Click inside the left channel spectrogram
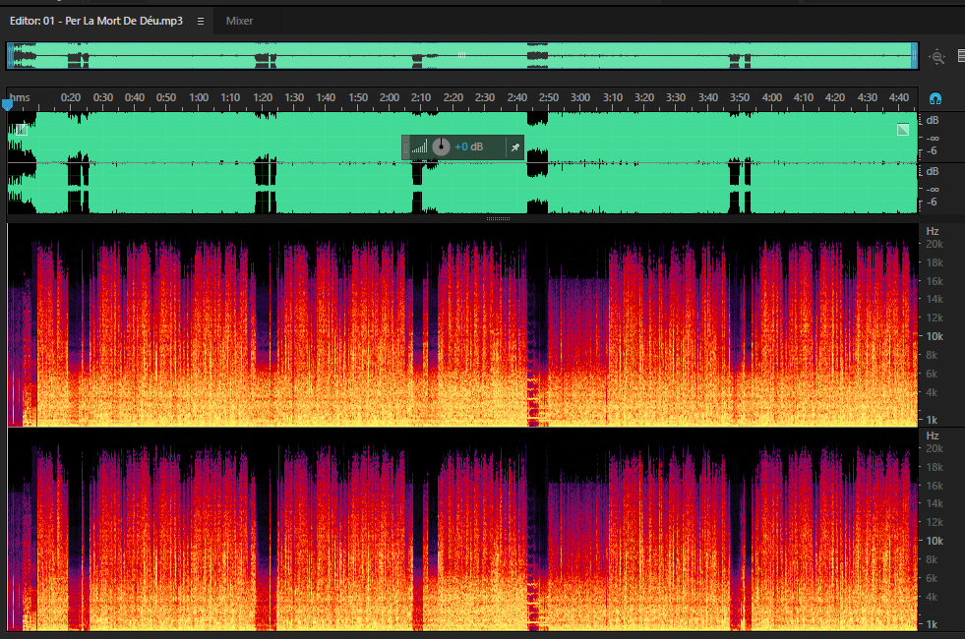Viewport: 965px width, 639px height. pos(461,324)
